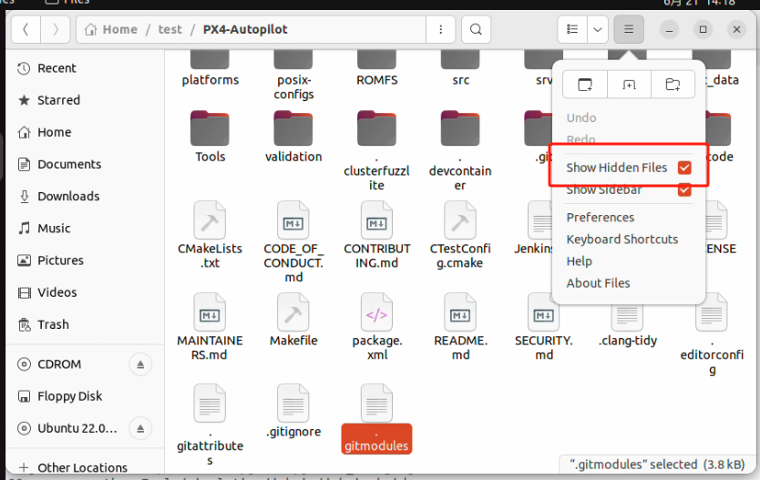The image size is (760, 480).
Task: Select the CODE_OF_CONDUCT.md file
Action: (293, 242)
